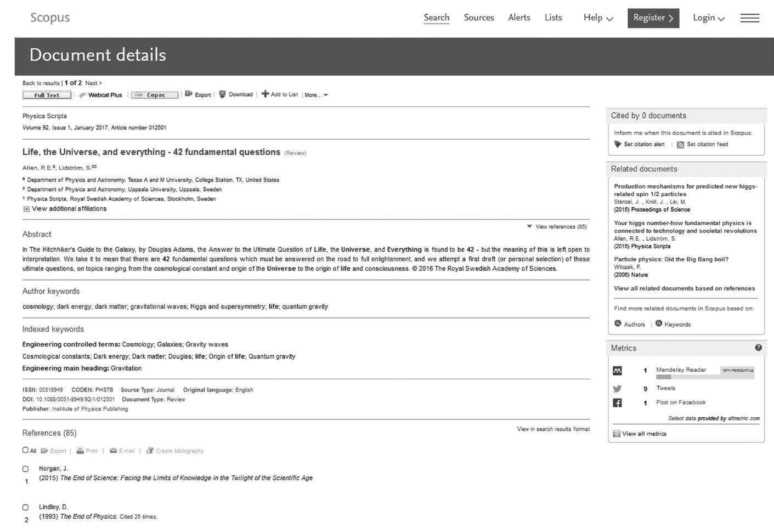Go back to results

pos(41,83)
